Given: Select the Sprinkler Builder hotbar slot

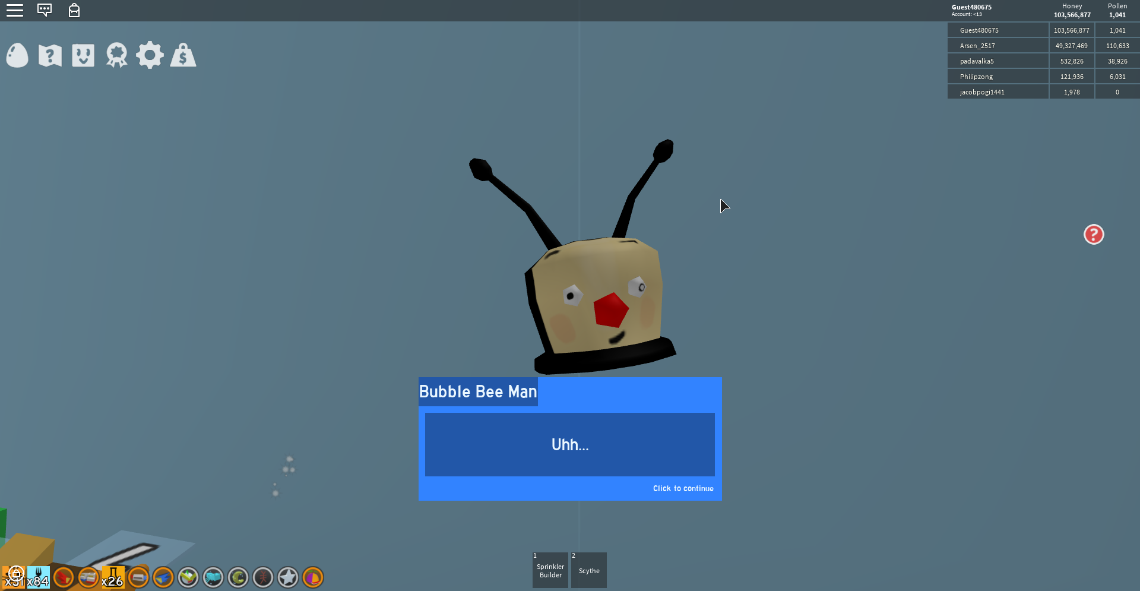Looking at the screenshot, I should 550,570.
